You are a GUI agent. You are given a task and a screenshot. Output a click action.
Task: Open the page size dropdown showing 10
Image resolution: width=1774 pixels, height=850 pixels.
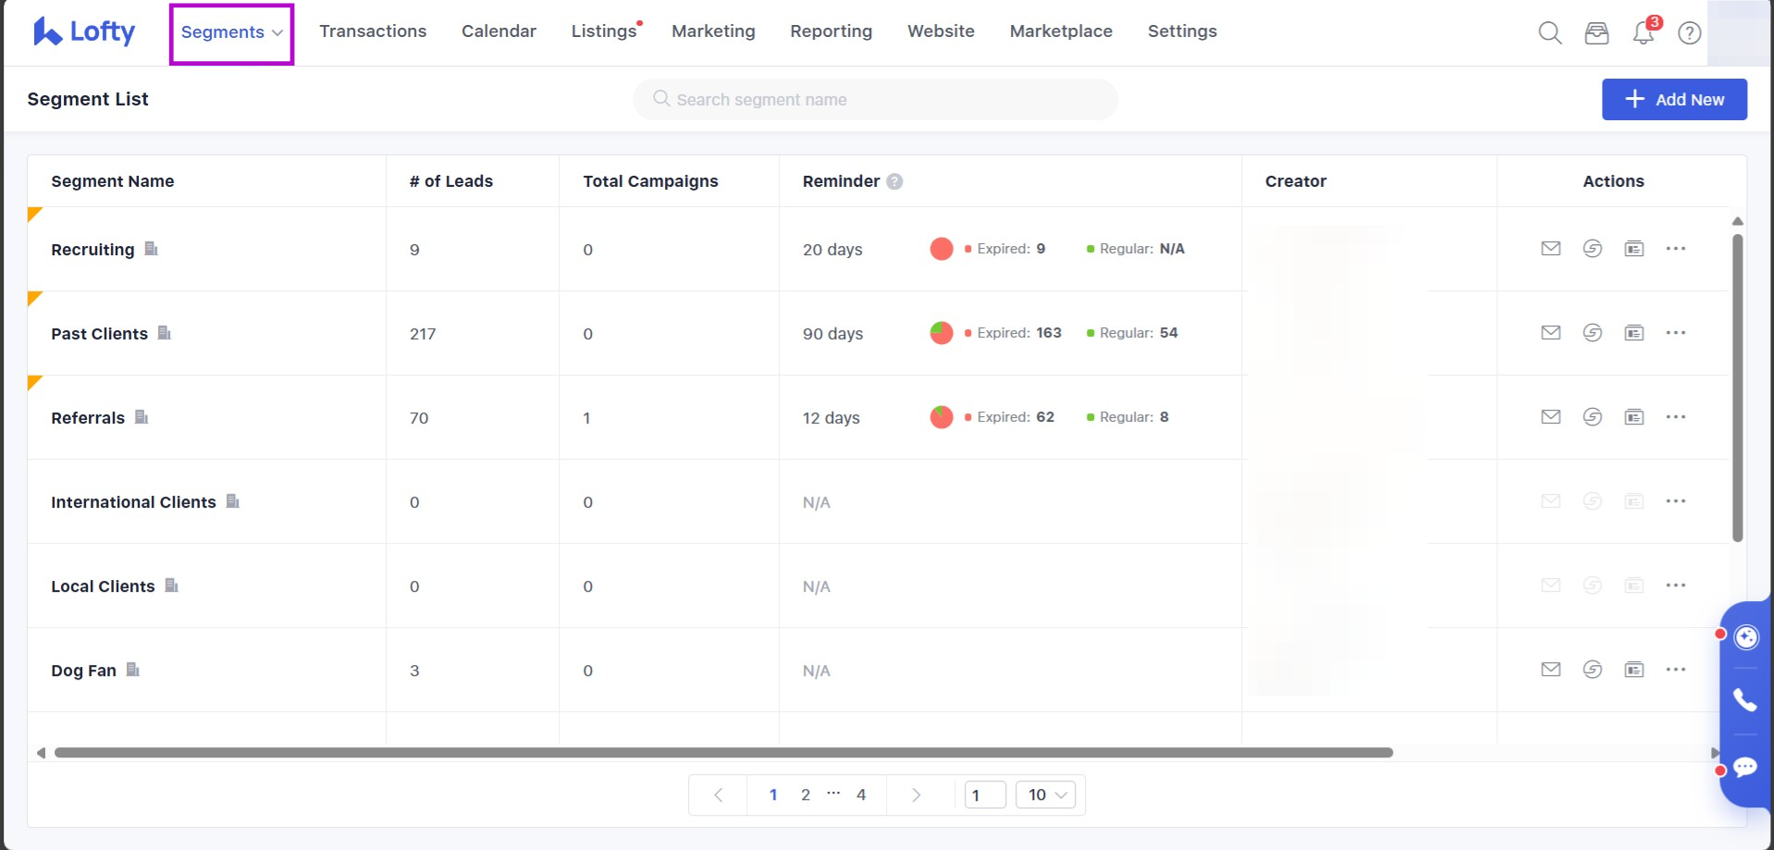click(1045, 795)
